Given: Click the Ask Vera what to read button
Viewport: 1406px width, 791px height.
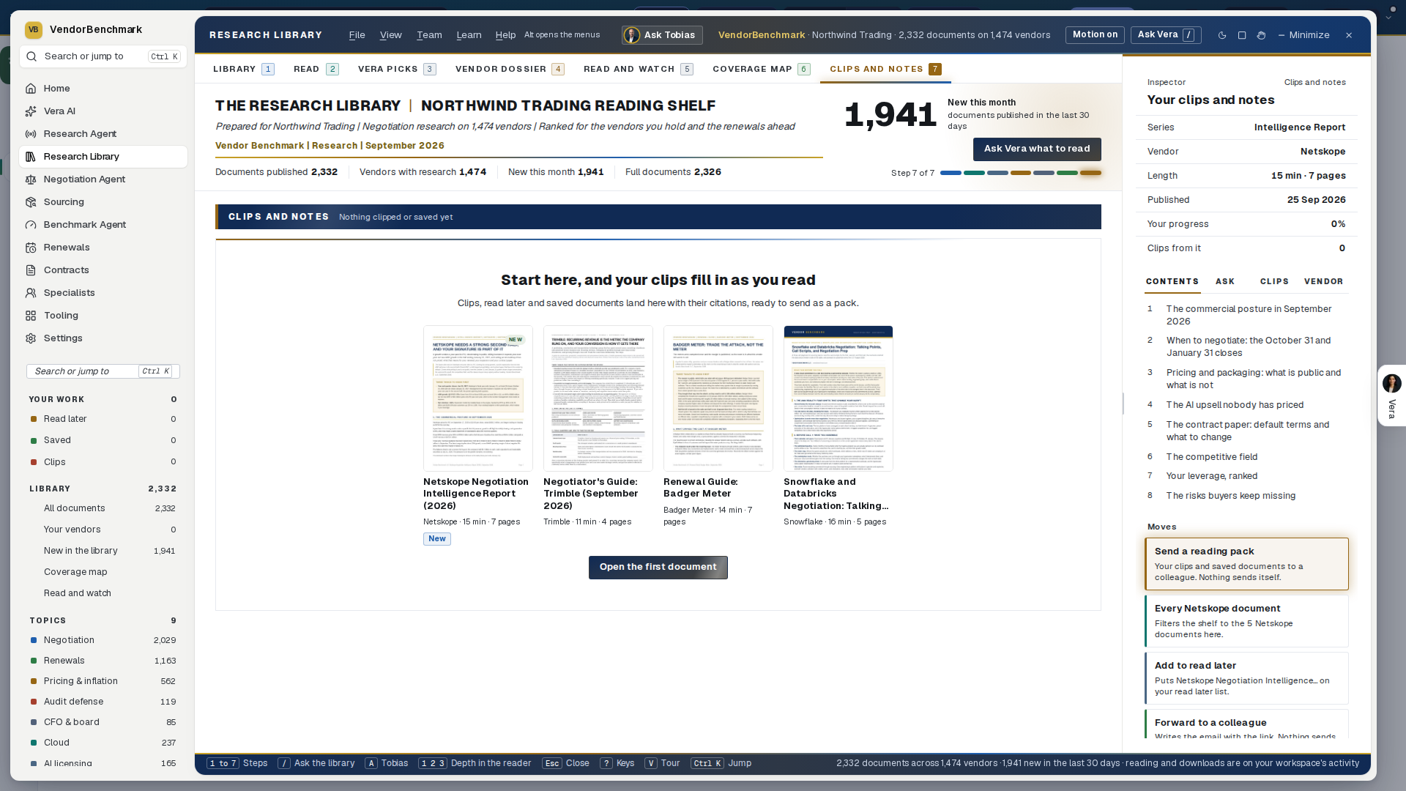Looking at the screenshot, I should (1037, 149).
